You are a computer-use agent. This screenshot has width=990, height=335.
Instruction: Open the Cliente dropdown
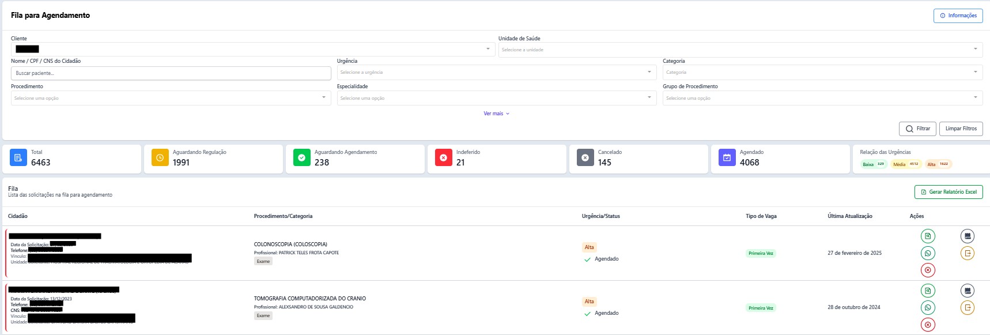252,50
